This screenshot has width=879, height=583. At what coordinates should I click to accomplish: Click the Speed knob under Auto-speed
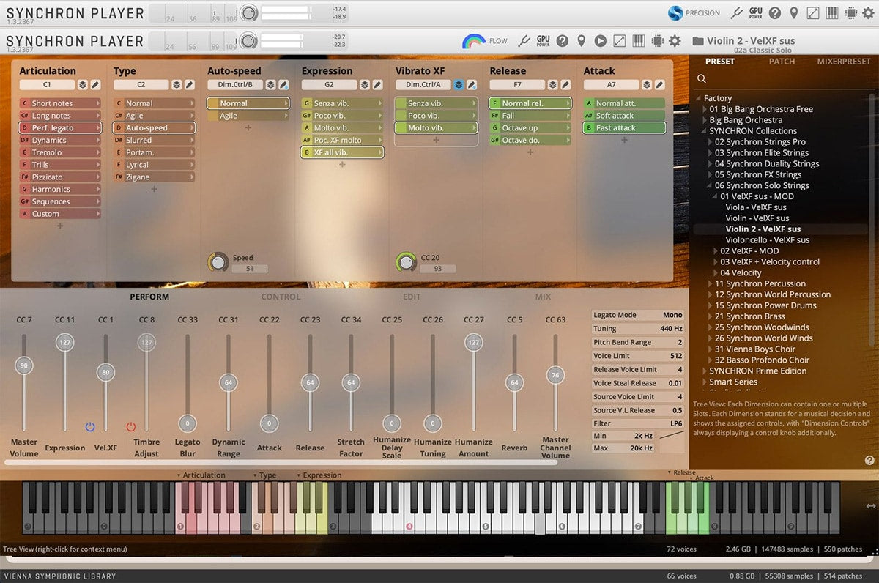point(218,262)
